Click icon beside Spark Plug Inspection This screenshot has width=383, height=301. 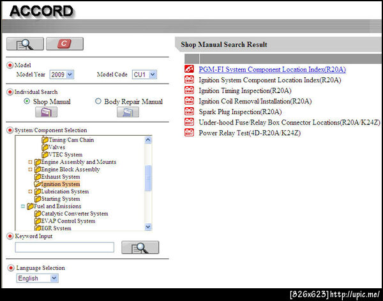click(189, 112)
